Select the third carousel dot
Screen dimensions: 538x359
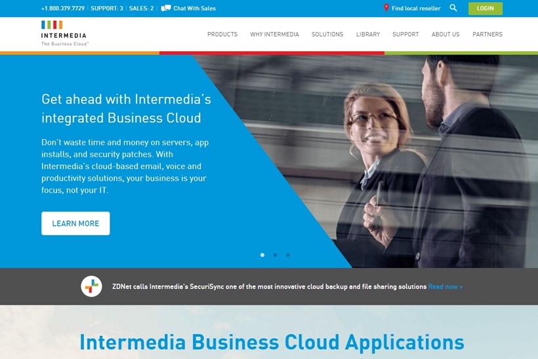pyautogui.click(x=288, y=255)
